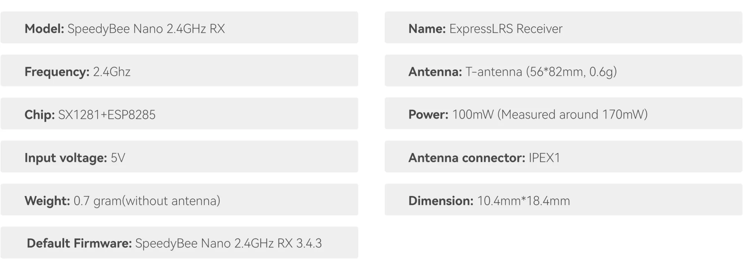Click the "Name:" label

tap(427, 29)
